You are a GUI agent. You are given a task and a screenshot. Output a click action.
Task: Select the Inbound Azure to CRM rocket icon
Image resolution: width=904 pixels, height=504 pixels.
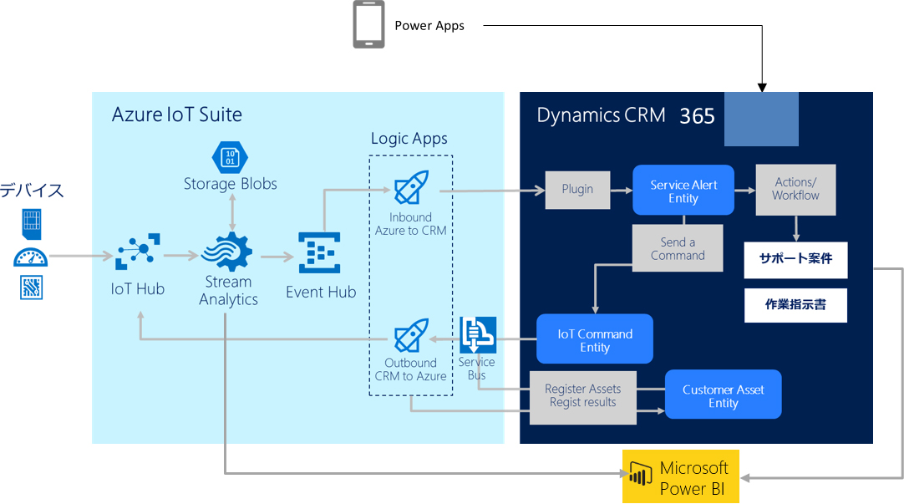[411, 187]
